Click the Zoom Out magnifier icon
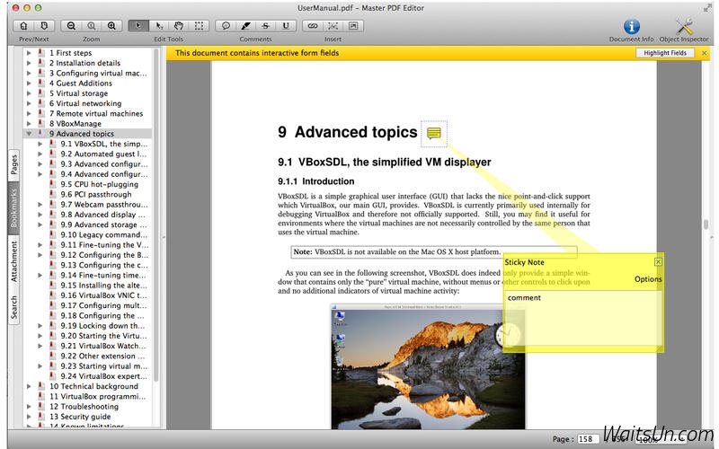The image size is (719, 449). coord(71,26)
